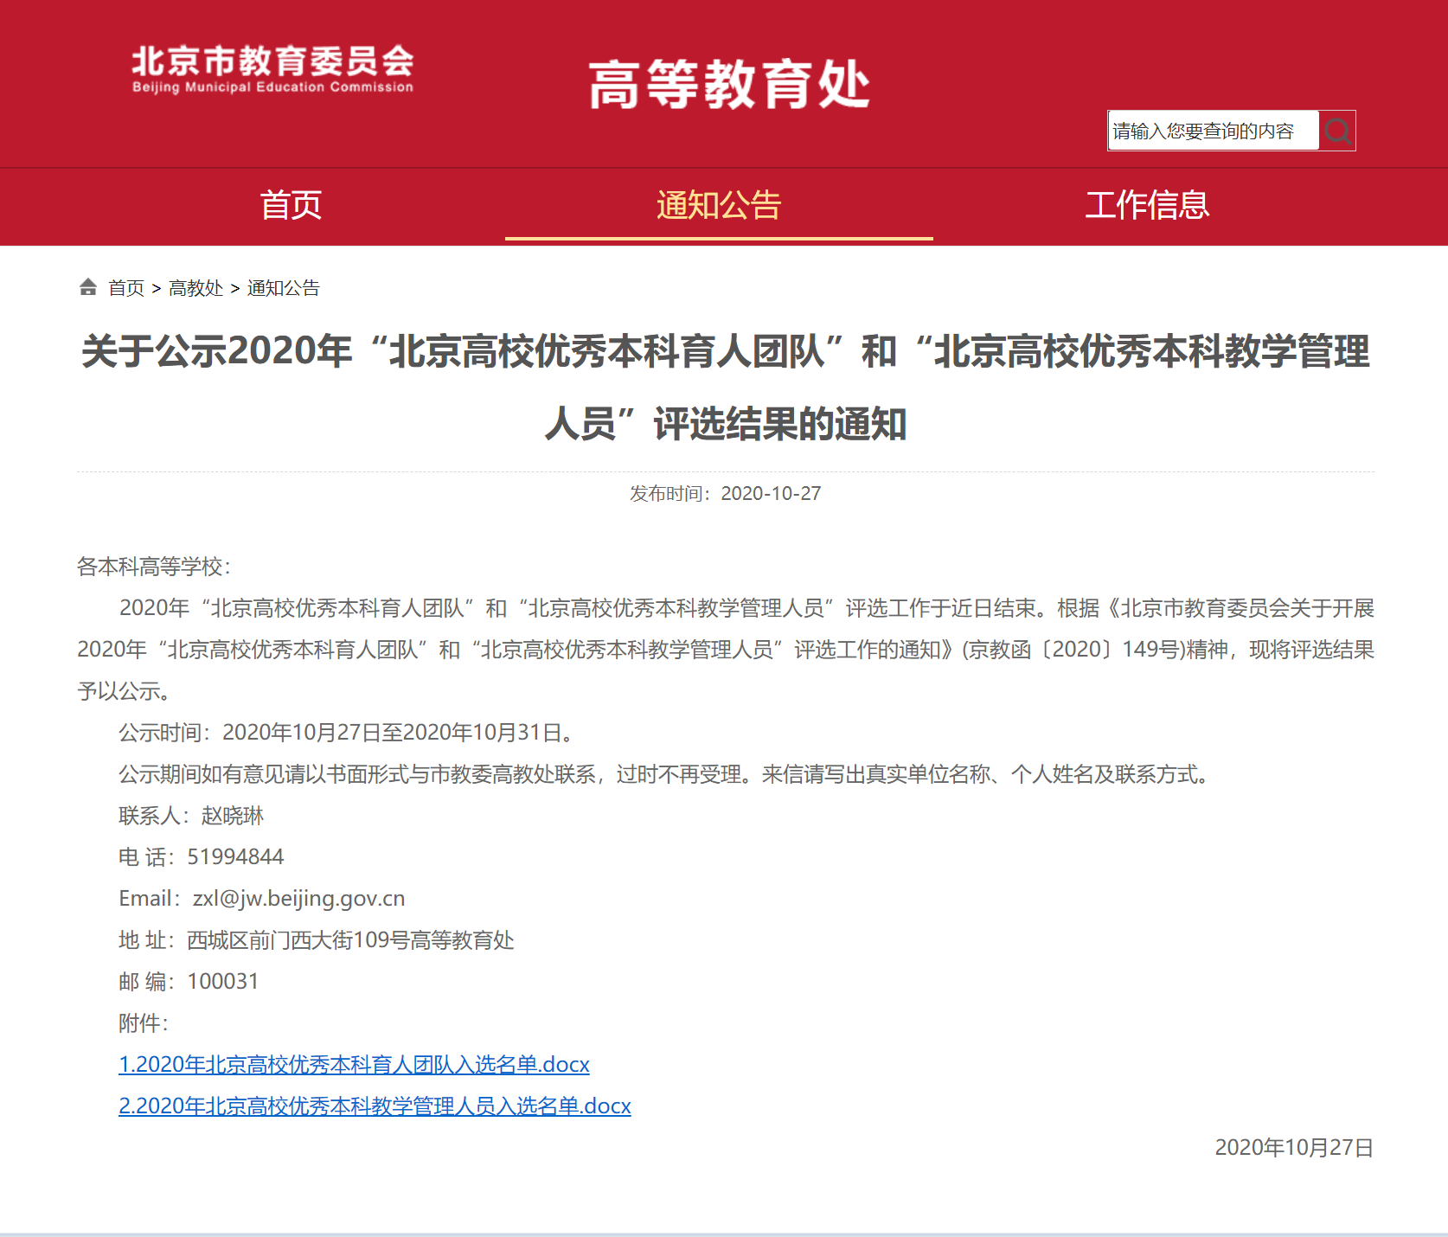Go to 高教处 in the breadcrumb
Viewport: 1448px width, 1237px height.
coord(195,288)
